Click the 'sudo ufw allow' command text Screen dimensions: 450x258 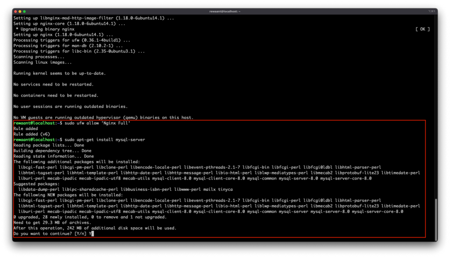(97, 123)
